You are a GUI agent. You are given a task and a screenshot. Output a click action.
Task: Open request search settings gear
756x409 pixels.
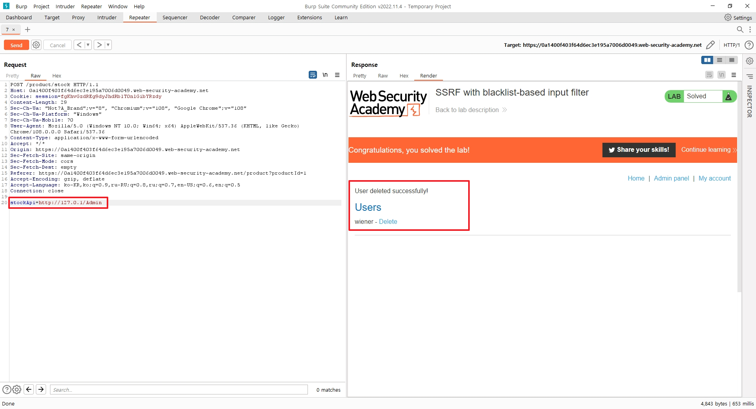(17, 389)
